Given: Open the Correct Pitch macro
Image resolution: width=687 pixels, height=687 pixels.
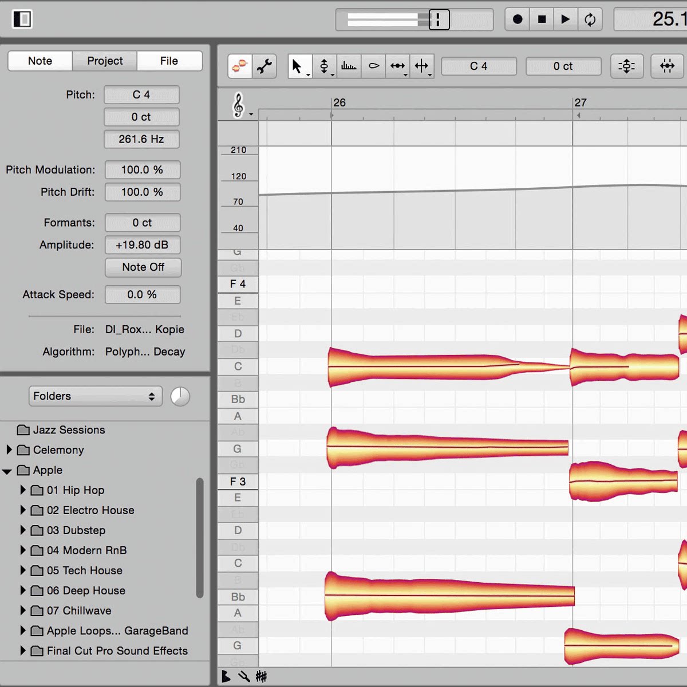Looking at the screenshot, I should point(626,66).
